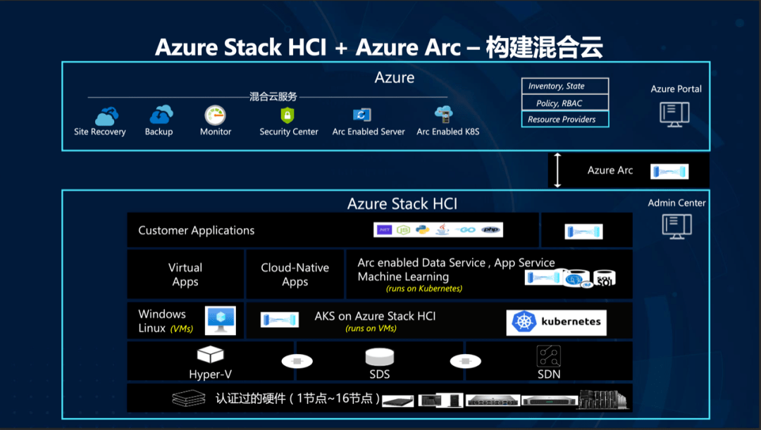Click the Site Recovery cloud icon
Image resolution: width=761 pixels, height=430 pixels.
click(x=107, y=116)
